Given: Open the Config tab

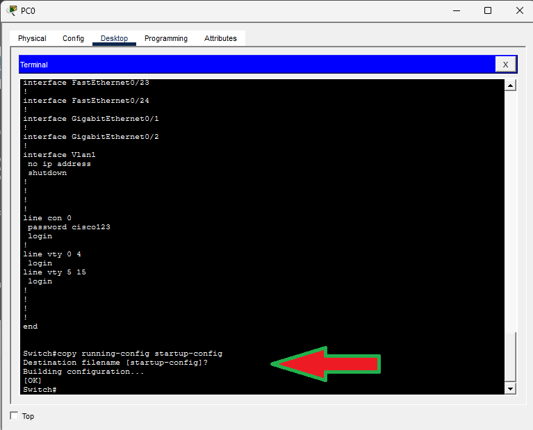Looking at the screenshot, I should click(x=73, y=39).
